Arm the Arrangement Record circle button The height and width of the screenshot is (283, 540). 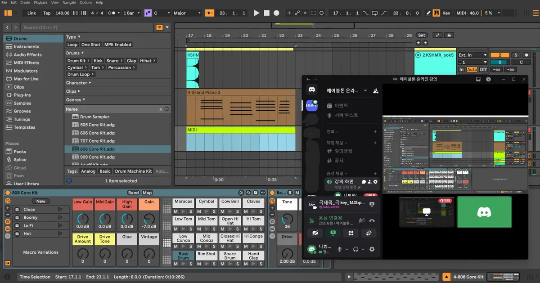click(x=276, y=13)
